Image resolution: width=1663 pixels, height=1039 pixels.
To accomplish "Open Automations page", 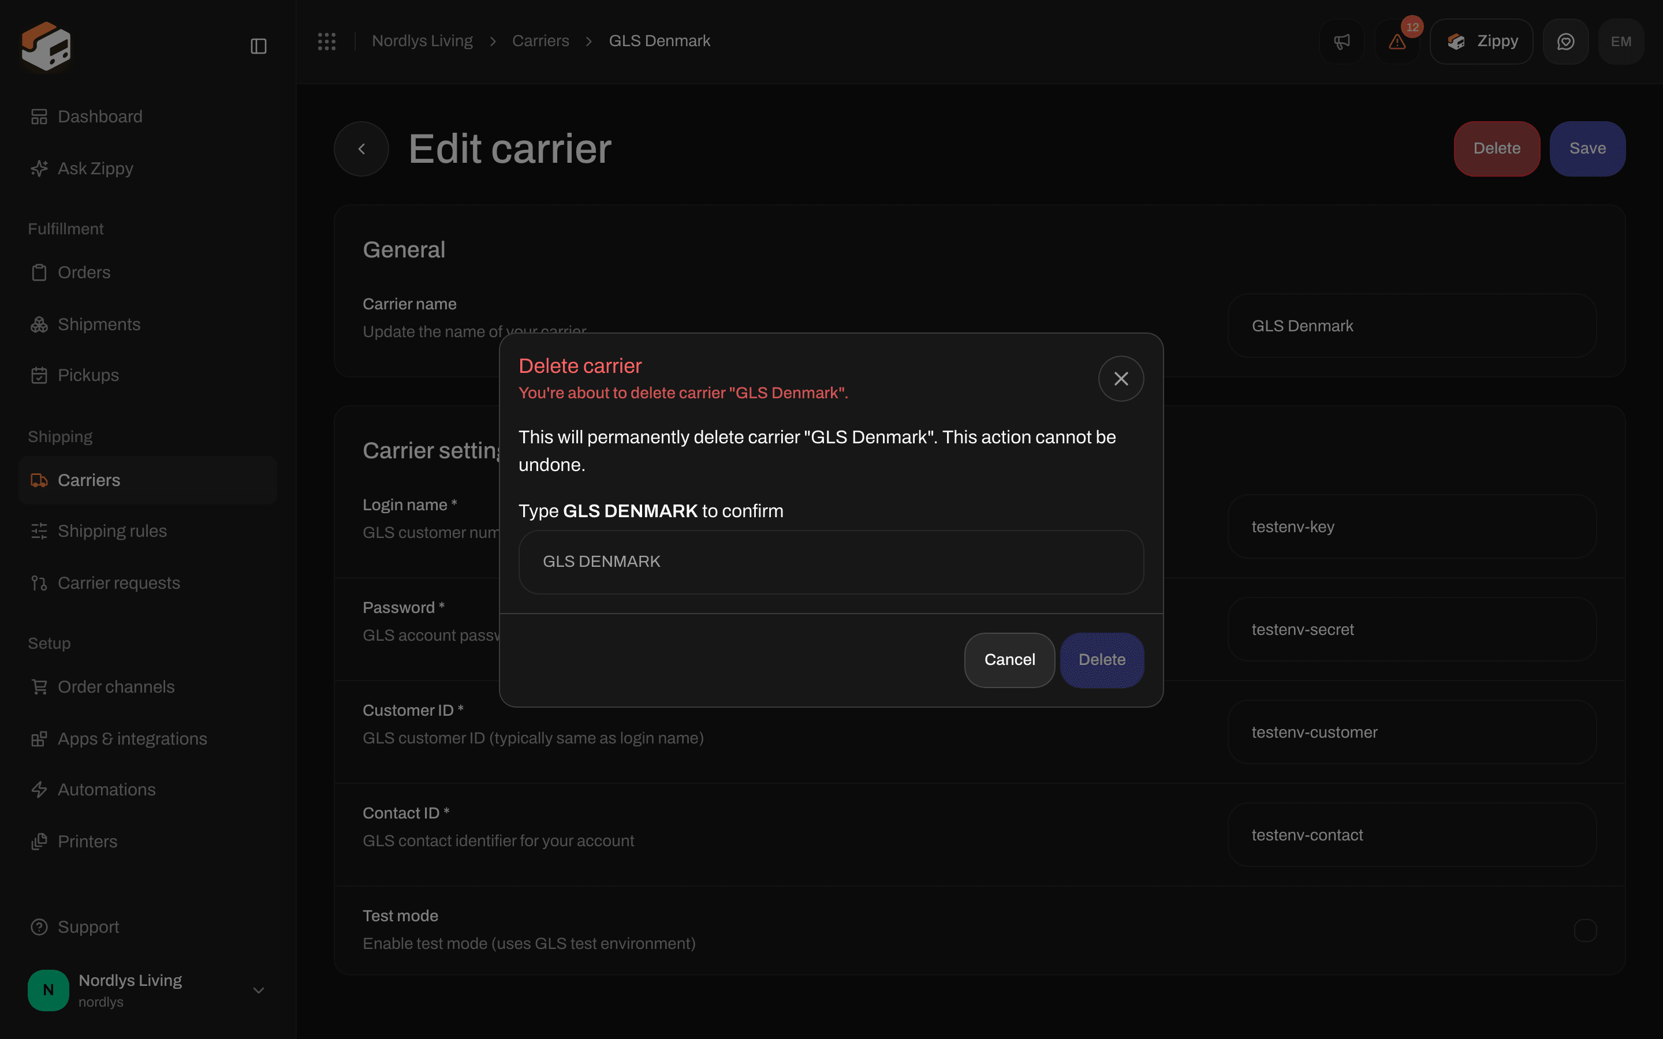I will [x=148, y=790].
